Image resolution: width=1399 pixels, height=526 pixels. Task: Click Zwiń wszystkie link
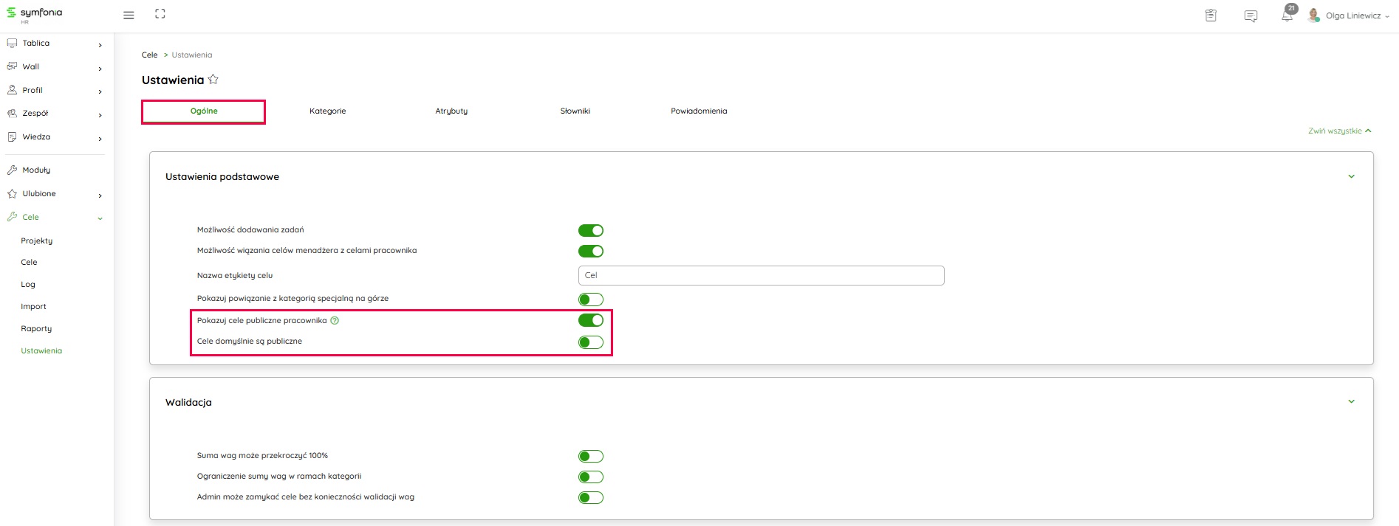(1338, 131)
